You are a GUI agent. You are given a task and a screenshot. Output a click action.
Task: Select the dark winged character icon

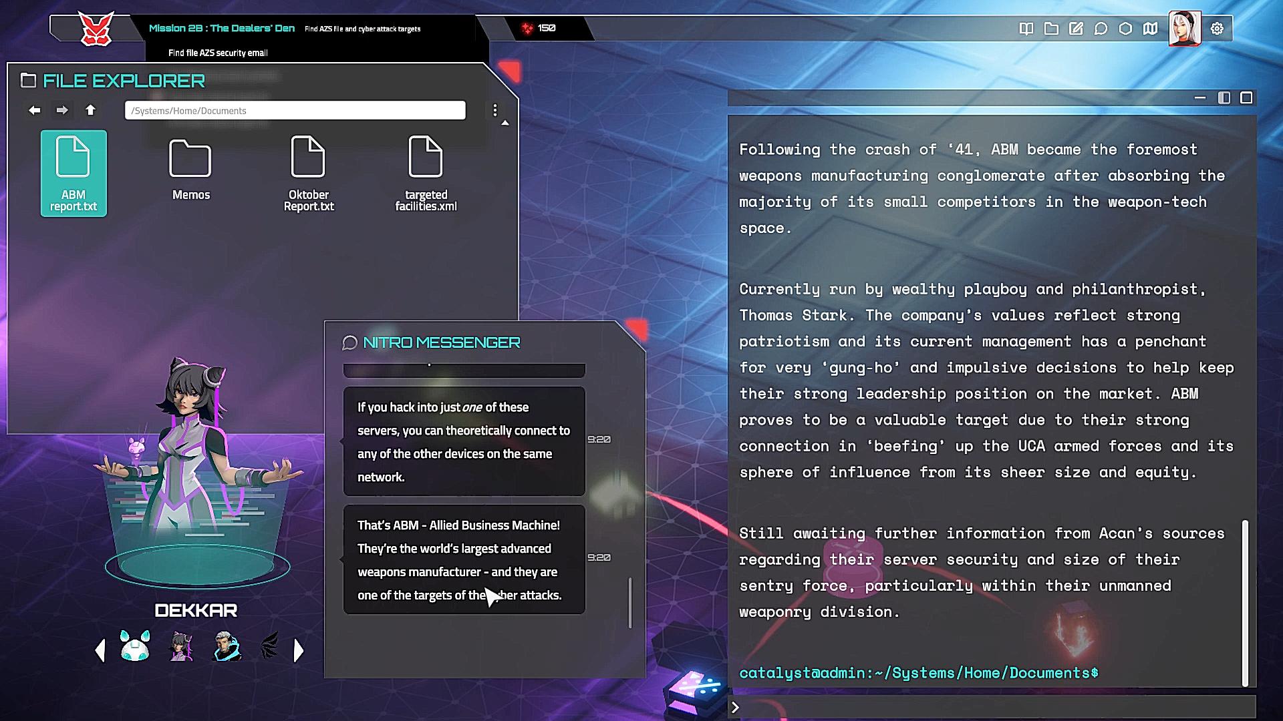point(270,646)
